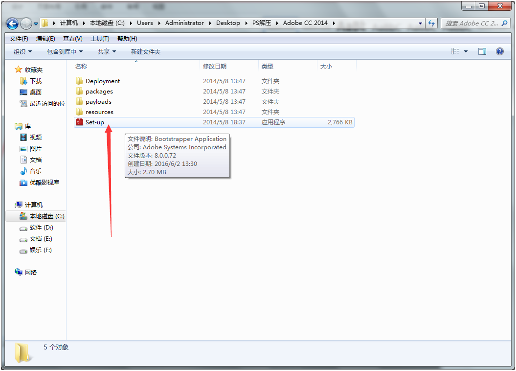The width and height of the screenshot is (516, 371).
Task: Click the packages folder icon
Action: (79, 91)
